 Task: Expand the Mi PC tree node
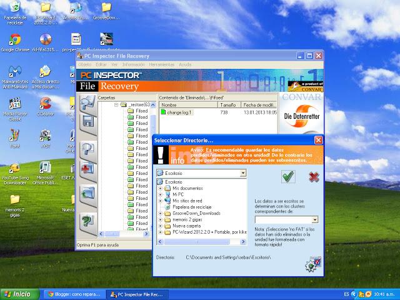[x=161, y=194]
